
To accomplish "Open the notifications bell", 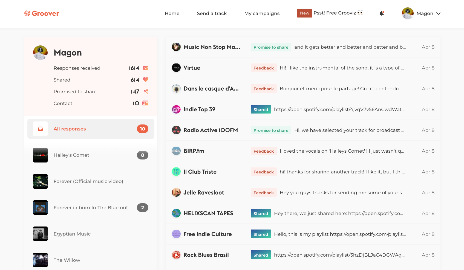I will click(382, 13).
